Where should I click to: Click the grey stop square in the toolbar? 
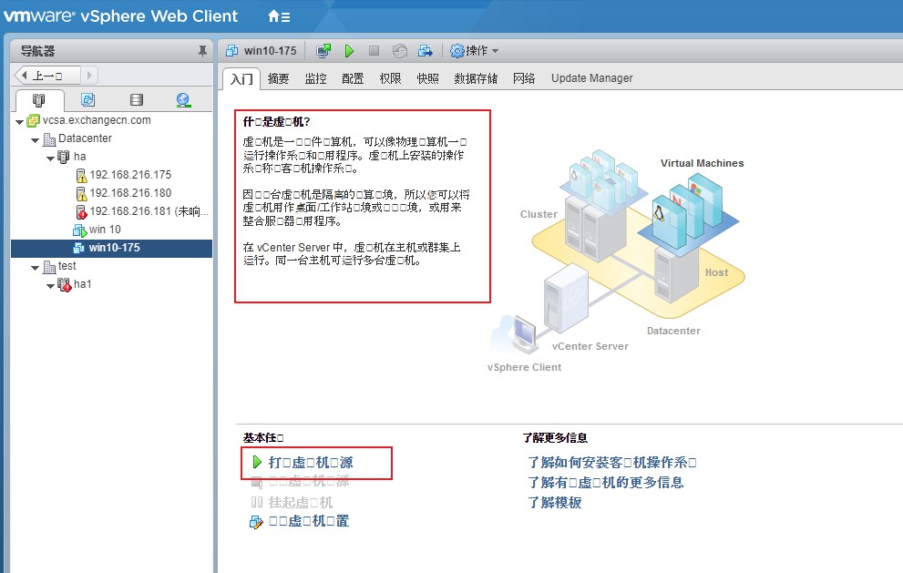point(374,51)
